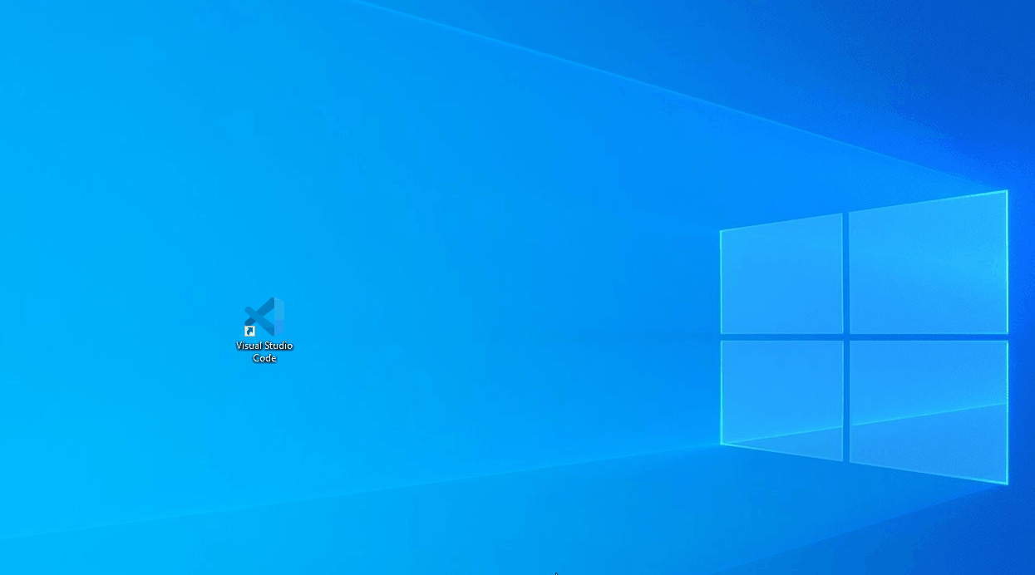Click the vertical divider between lower logo panes

(845, 399)
